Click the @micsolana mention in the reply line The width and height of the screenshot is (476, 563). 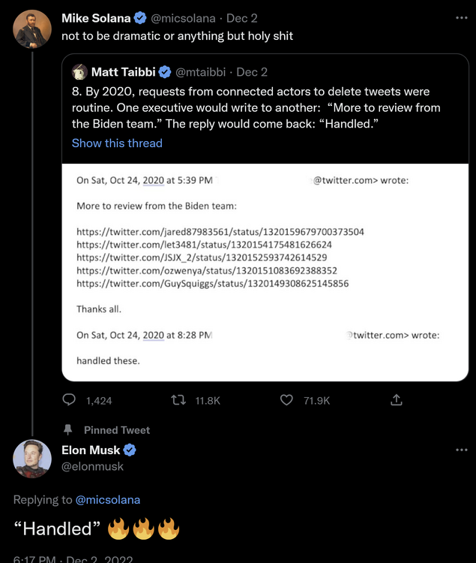(108, 499)
